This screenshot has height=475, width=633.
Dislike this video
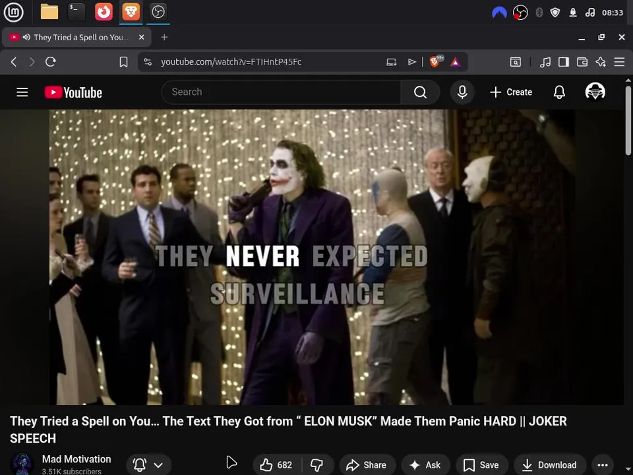[x=317, y=465]
